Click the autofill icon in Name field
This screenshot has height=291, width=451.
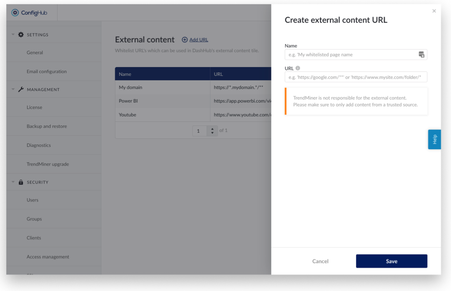(x=421, y=55)
